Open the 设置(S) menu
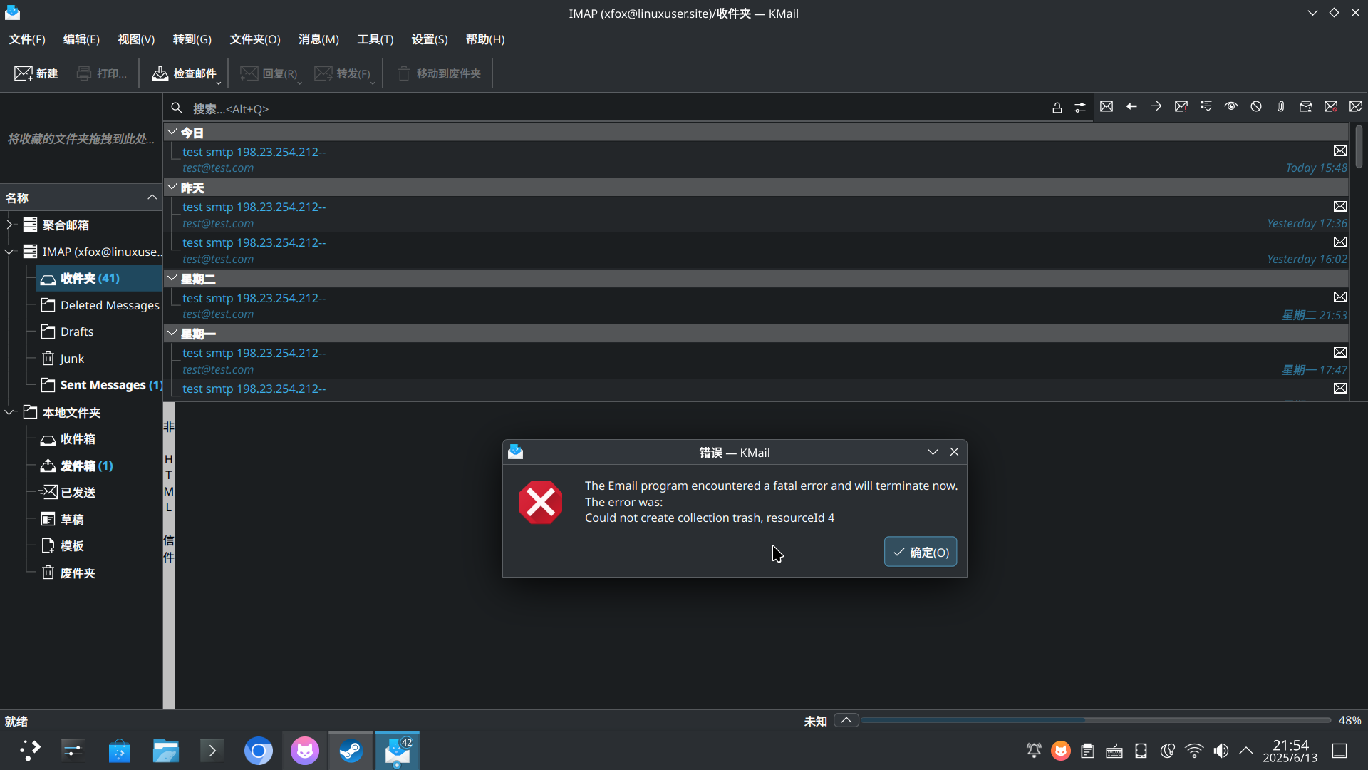Screen dimensions: 1368x770 pyautogui.click(x=430, y=39)
